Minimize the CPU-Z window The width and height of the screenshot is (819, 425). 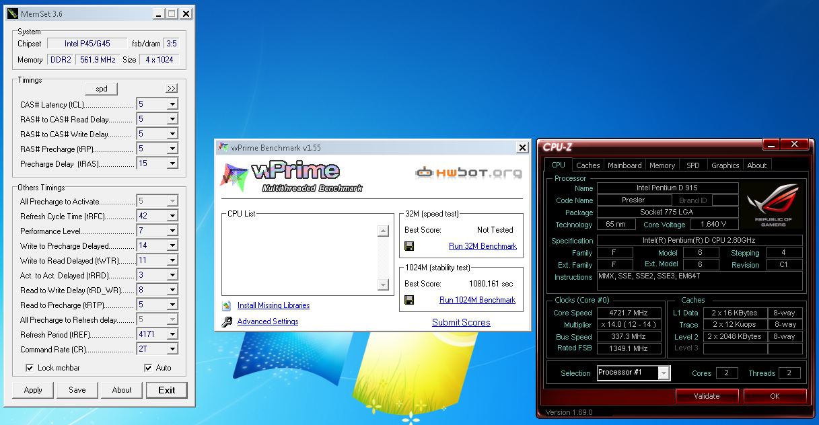coord(771,144)
